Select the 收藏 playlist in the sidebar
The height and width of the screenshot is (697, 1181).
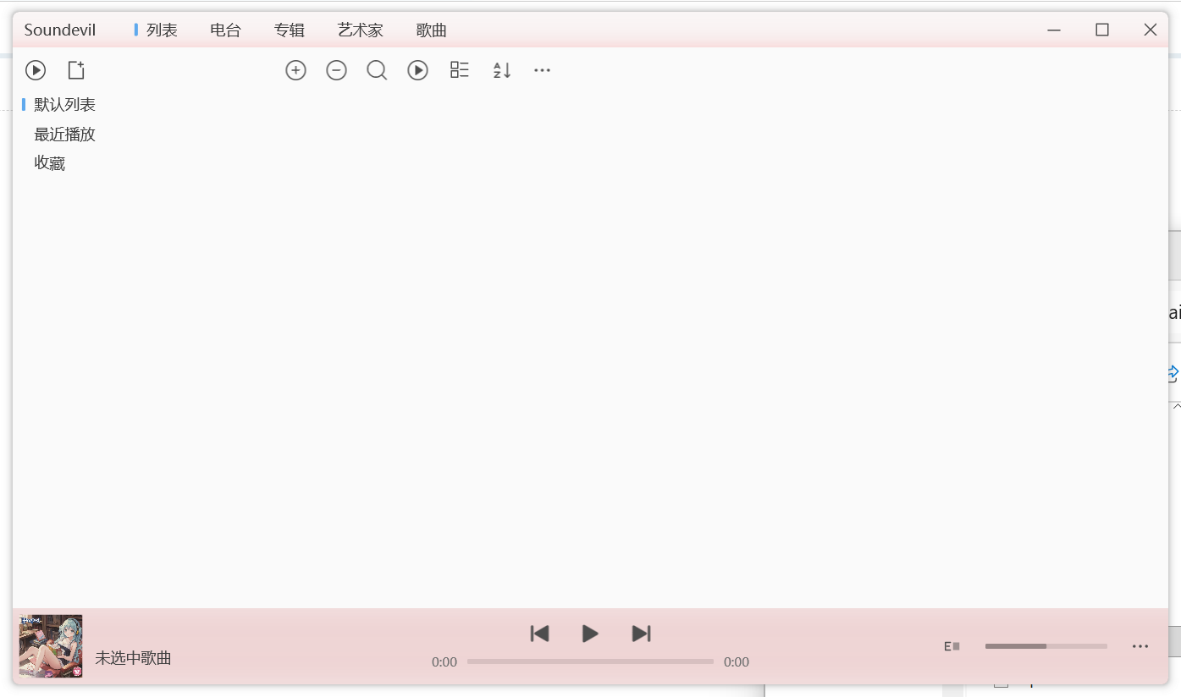(x=48, y=162)
